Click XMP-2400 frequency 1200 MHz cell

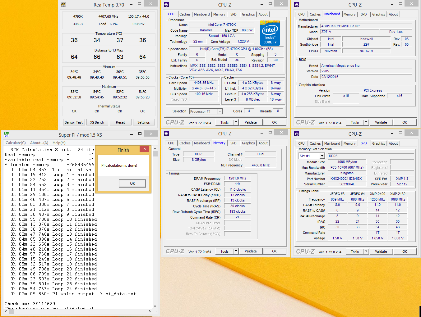(377, 199)
